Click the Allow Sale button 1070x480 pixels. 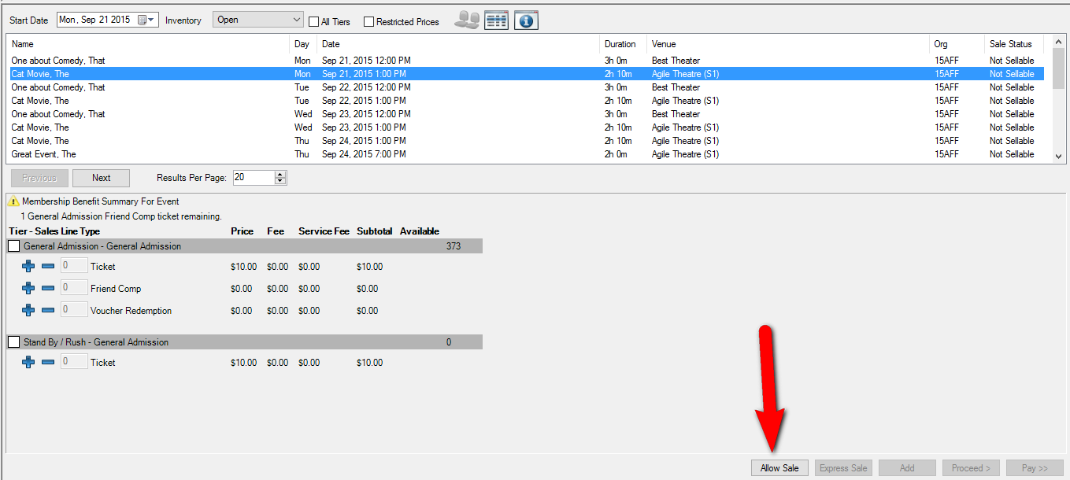[779, 468]
